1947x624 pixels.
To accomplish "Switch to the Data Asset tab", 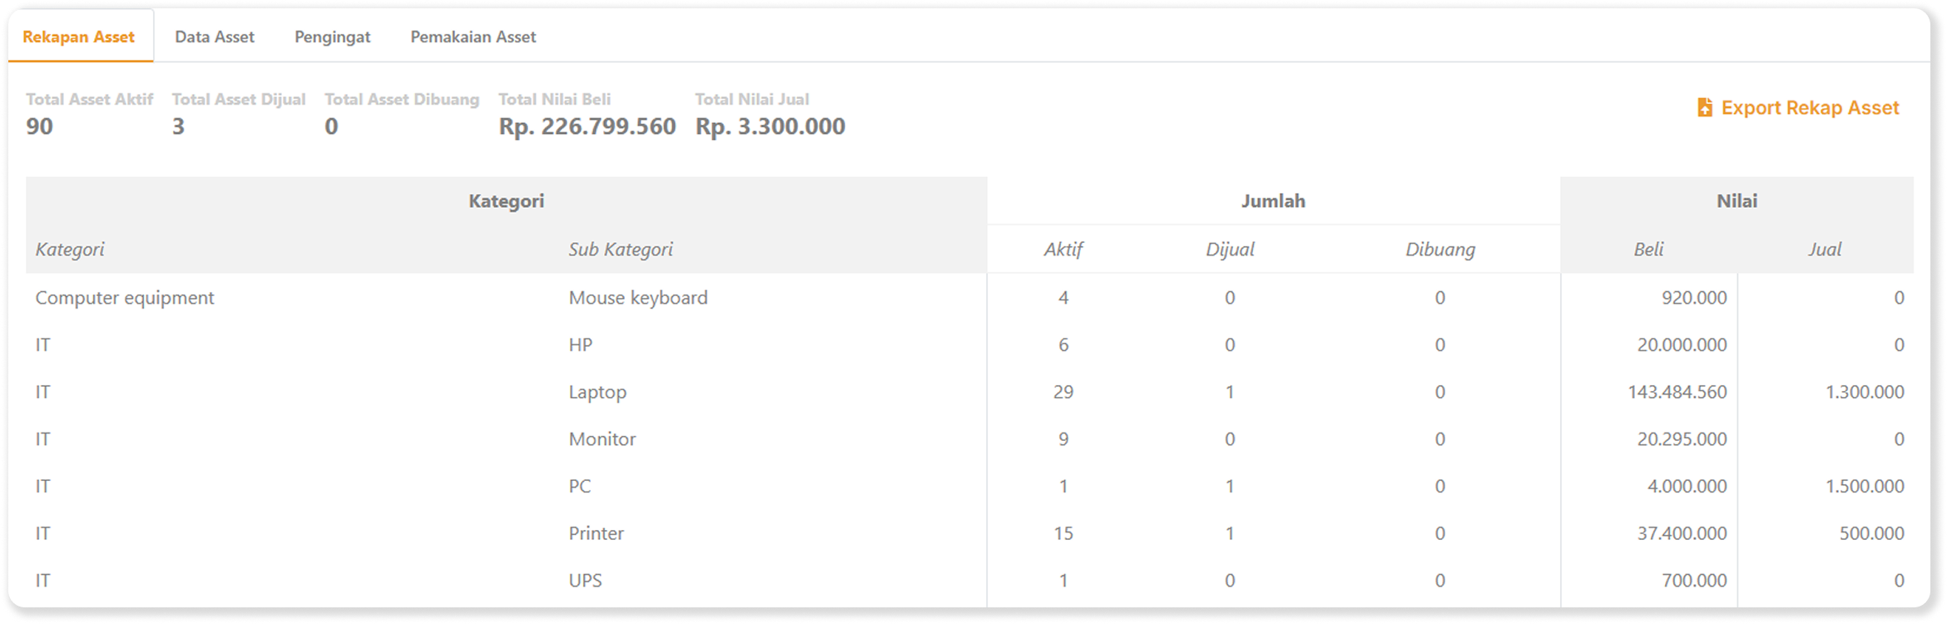I will click(x=215, y=37).
